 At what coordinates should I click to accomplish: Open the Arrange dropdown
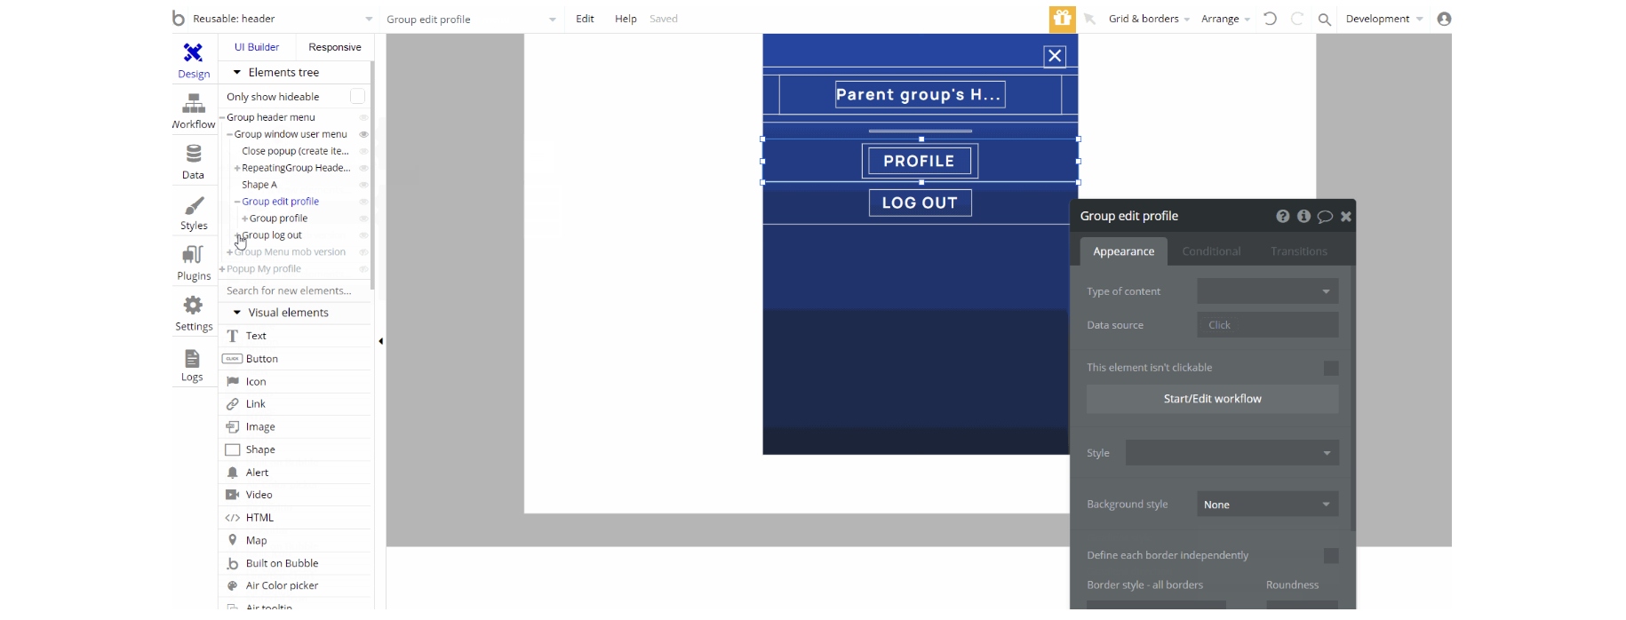1225,19
